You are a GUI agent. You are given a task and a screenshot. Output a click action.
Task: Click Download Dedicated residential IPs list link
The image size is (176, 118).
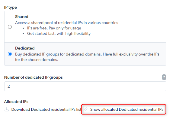[46, 109]
